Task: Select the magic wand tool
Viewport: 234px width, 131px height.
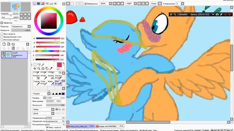Action: (x=43, y=65)
